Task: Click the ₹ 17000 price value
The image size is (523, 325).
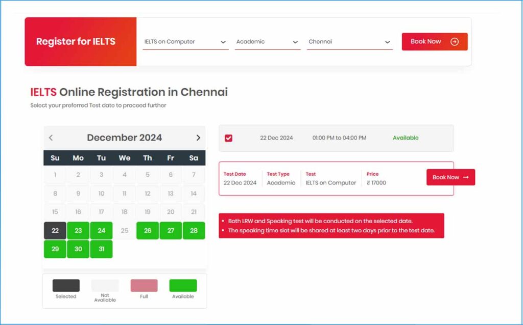Action: point(376,183)
